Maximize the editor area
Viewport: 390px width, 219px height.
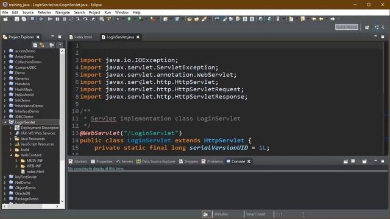tap(383, 36)
